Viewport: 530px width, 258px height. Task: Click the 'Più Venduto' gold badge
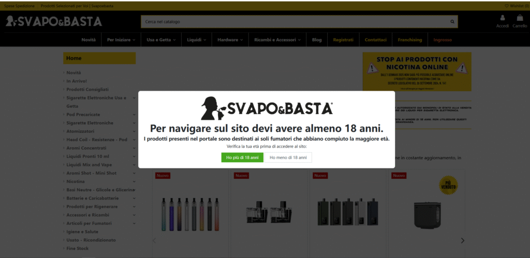(448, 185)
